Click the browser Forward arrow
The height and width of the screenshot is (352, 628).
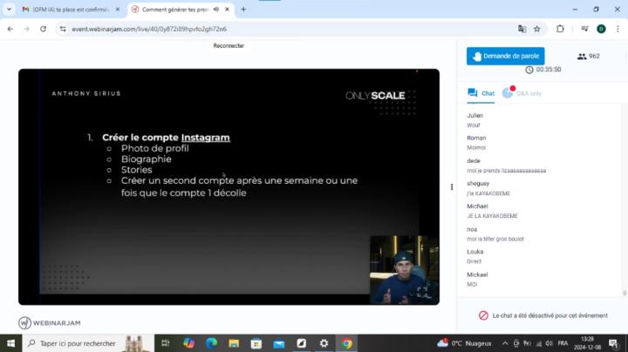[26, 29]
